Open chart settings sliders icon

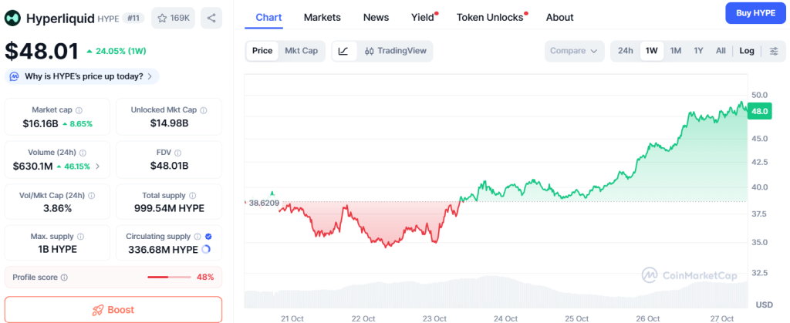click(x=774, y=51)
